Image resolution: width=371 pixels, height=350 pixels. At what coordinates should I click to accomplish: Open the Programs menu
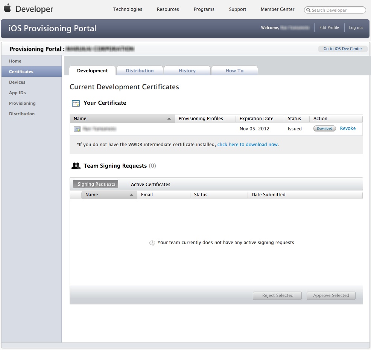tap(204, 9)
